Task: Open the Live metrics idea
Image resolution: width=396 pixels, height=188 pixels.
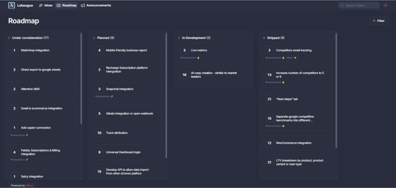Action: tap(213, 53)
